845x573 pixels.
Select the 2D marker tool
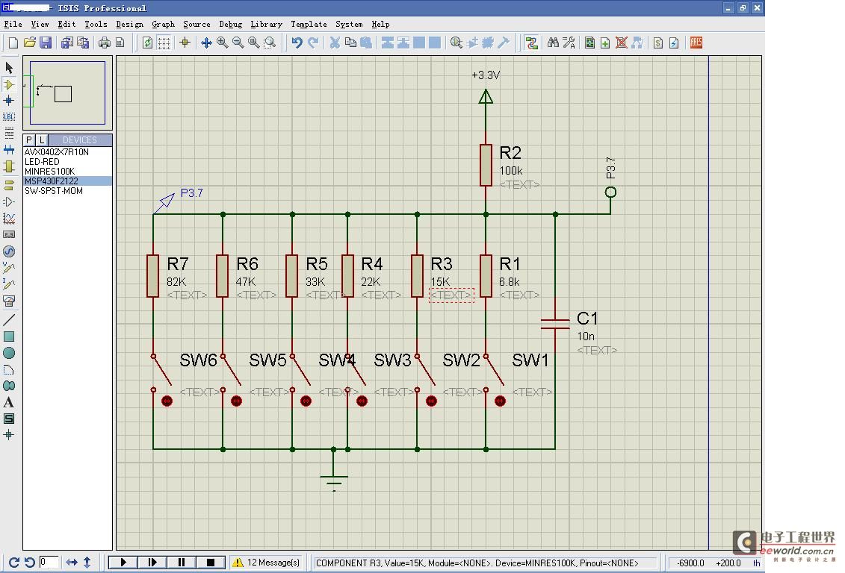point(9,435)
